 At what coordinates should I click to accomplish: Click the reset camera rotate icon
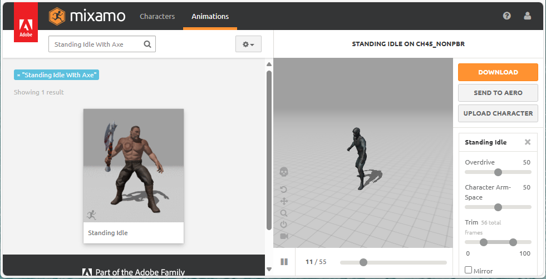(x=284, y=190)
